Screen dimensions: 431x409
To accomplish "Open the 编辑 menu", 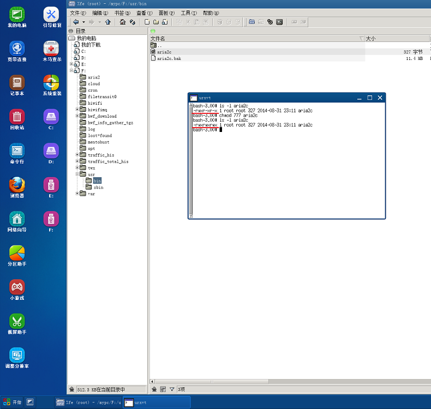I will [x=100, y=13].
